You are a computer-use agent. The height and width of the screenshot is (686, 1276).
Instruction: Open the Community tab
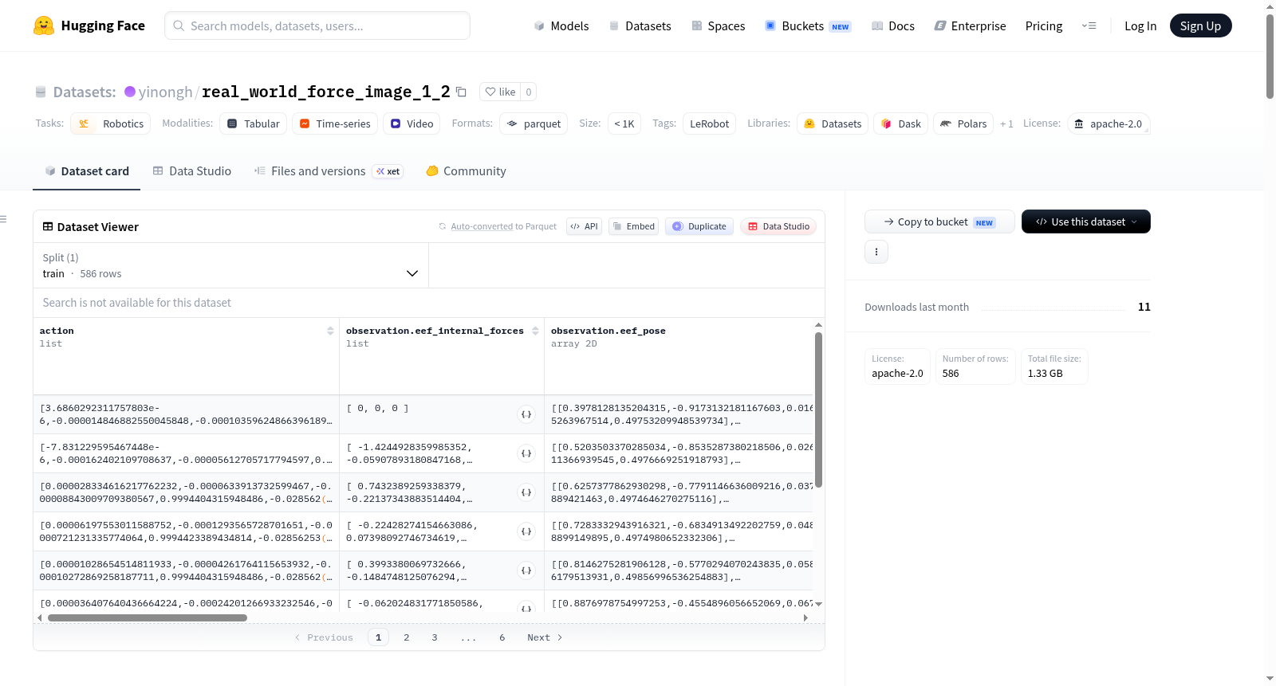[x=466, y=171]
